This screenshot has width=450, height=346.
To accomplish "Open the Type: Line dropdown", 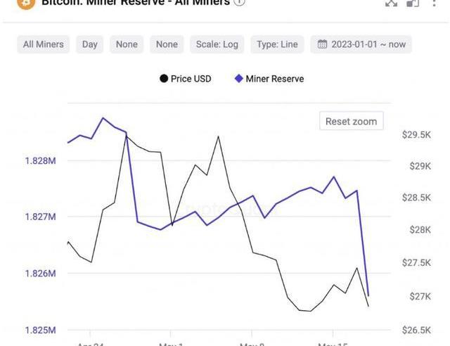I will 278,44.
